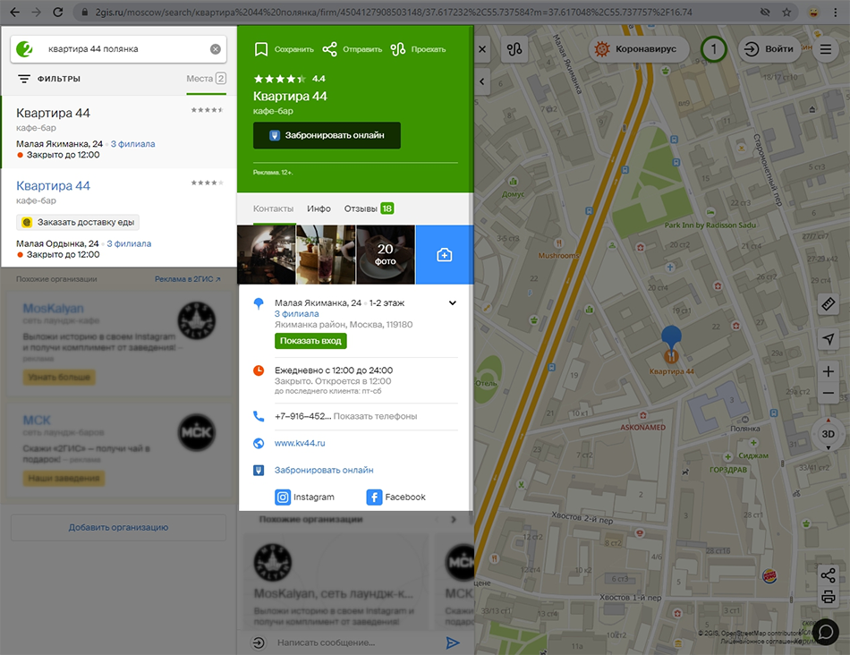Click the green circled 1 indicator
850x655 pixels.
(713, 49)
